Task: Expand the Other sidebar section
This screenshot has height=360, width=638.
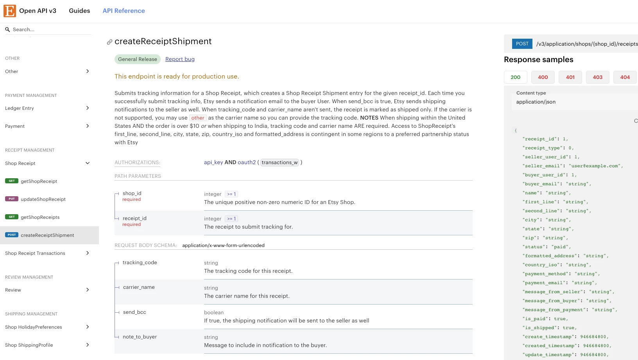Action: click(88, 71)
